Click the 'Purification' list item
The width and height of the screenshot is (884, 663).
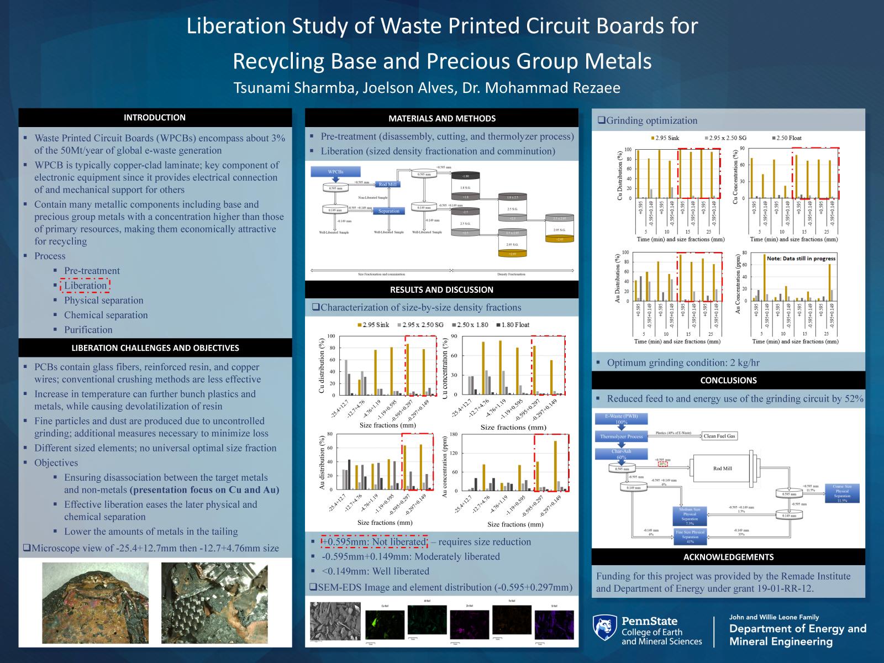coord(88,330)
